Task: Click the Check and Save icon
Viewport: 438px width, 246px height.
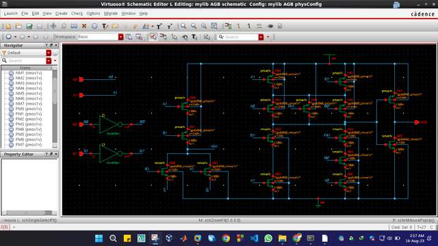Action: [29, 26]
